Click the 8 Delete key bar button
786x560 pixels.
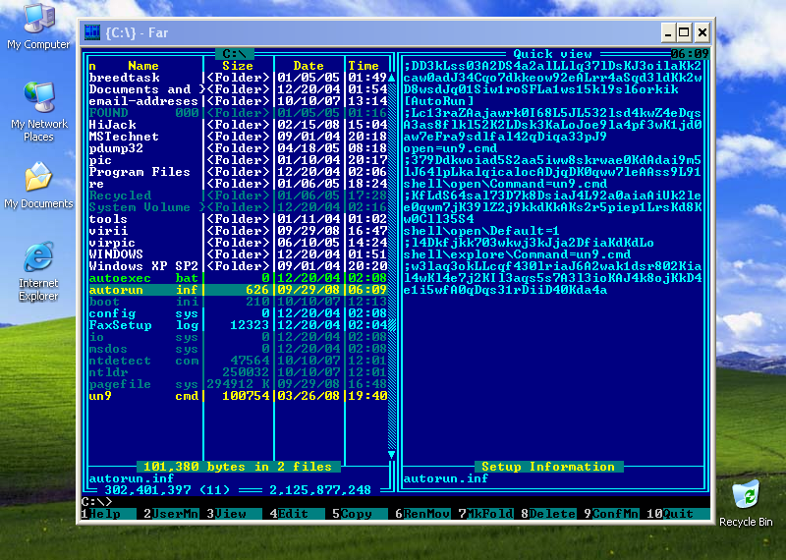tap(548, 514)
